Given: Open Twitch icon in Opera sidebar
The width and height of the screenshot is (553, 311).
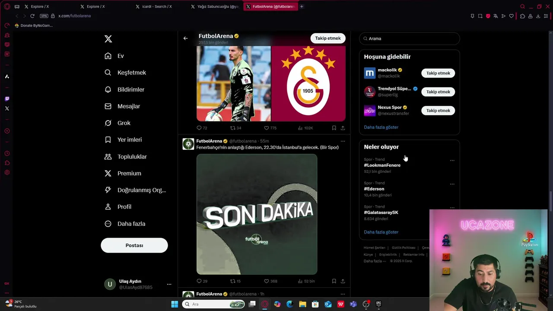Looking at the screenshot, I should [x=7, y=99].
